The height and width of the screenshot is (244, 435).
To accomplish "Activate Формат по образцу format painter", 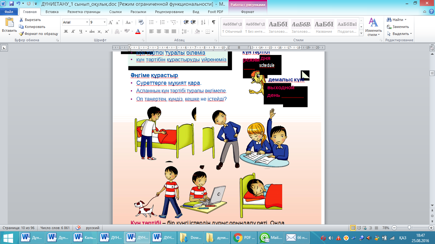I will (x=39, y=34).
